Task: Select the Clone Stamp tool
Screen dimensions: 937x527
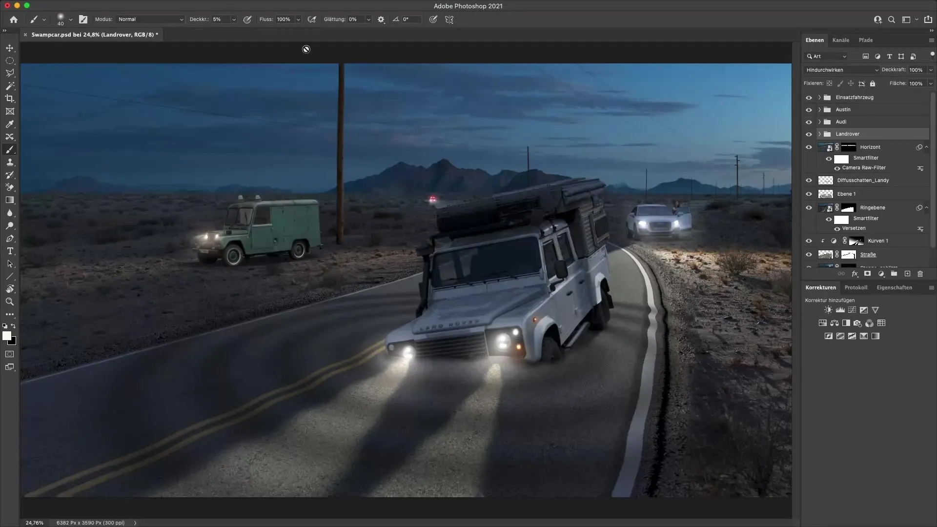Action: [10, 162]
